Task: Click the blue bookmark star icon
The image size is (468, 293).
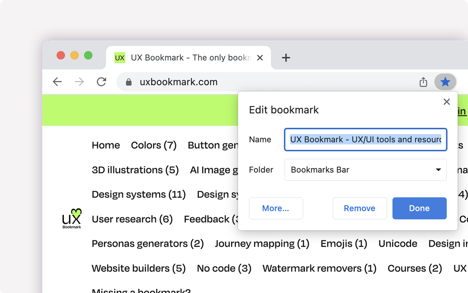Action: (445, 82)
